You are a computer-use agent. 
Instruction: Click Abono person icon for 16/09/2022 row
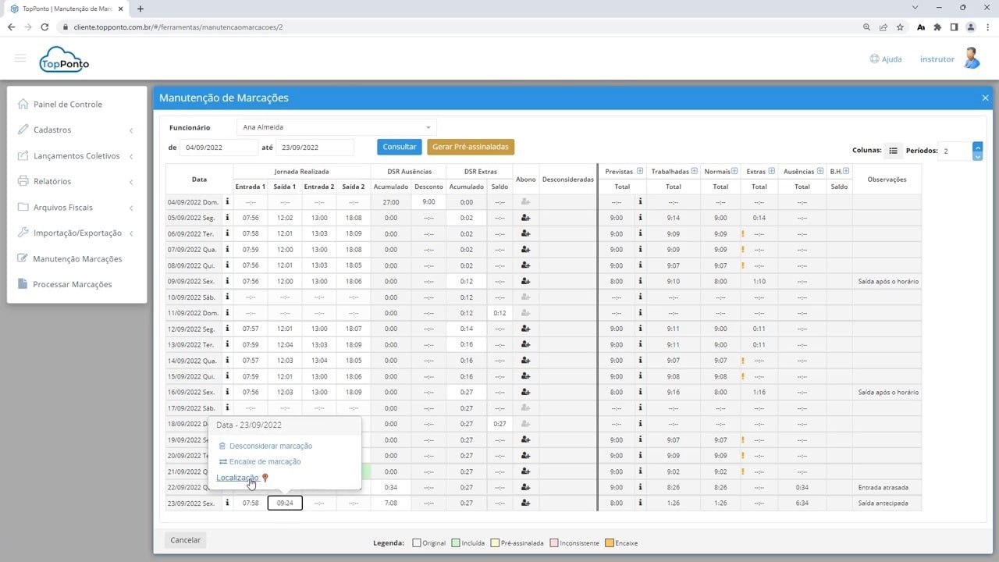[x=526, y=392]
